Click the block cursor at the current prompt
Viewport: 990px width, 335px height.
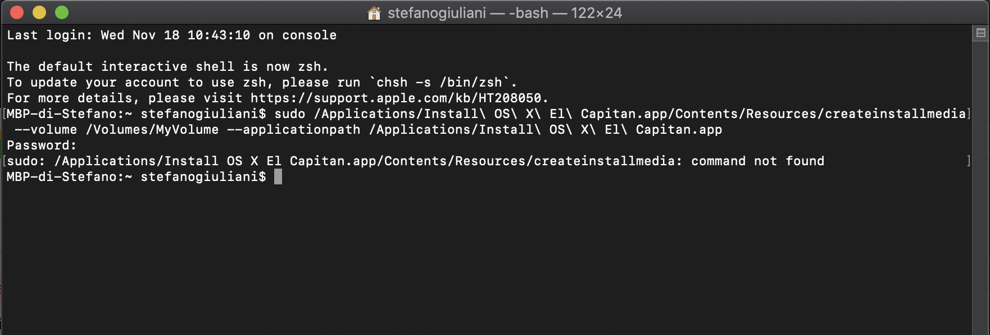[278, 177]
